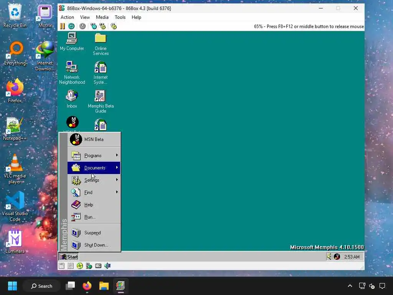
Task: Select the VLC media player shortcut
Action: [15, 169]
